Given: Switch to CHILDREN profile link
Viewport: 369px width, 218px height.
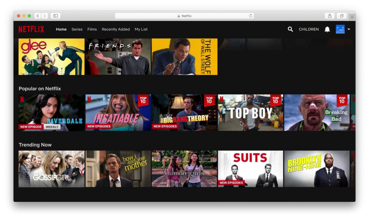Looking at the screenshot, I should point(308,29).
